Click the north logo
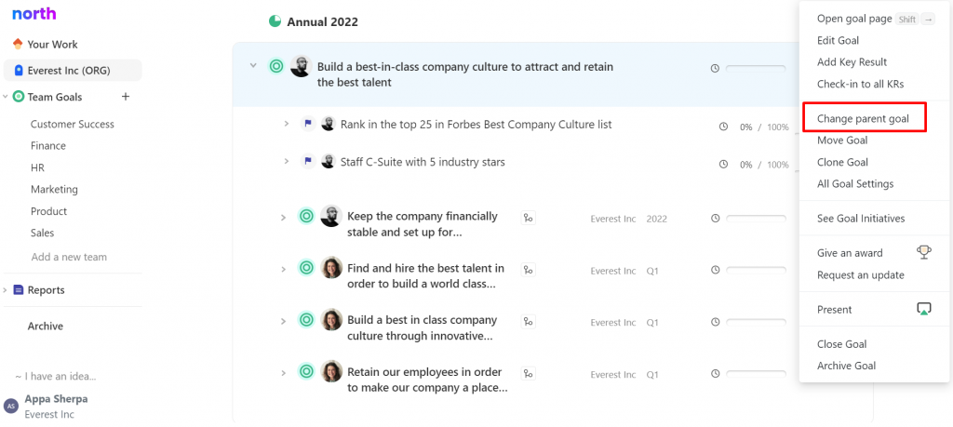Screen dimensions: 953x427 point(34,14)
